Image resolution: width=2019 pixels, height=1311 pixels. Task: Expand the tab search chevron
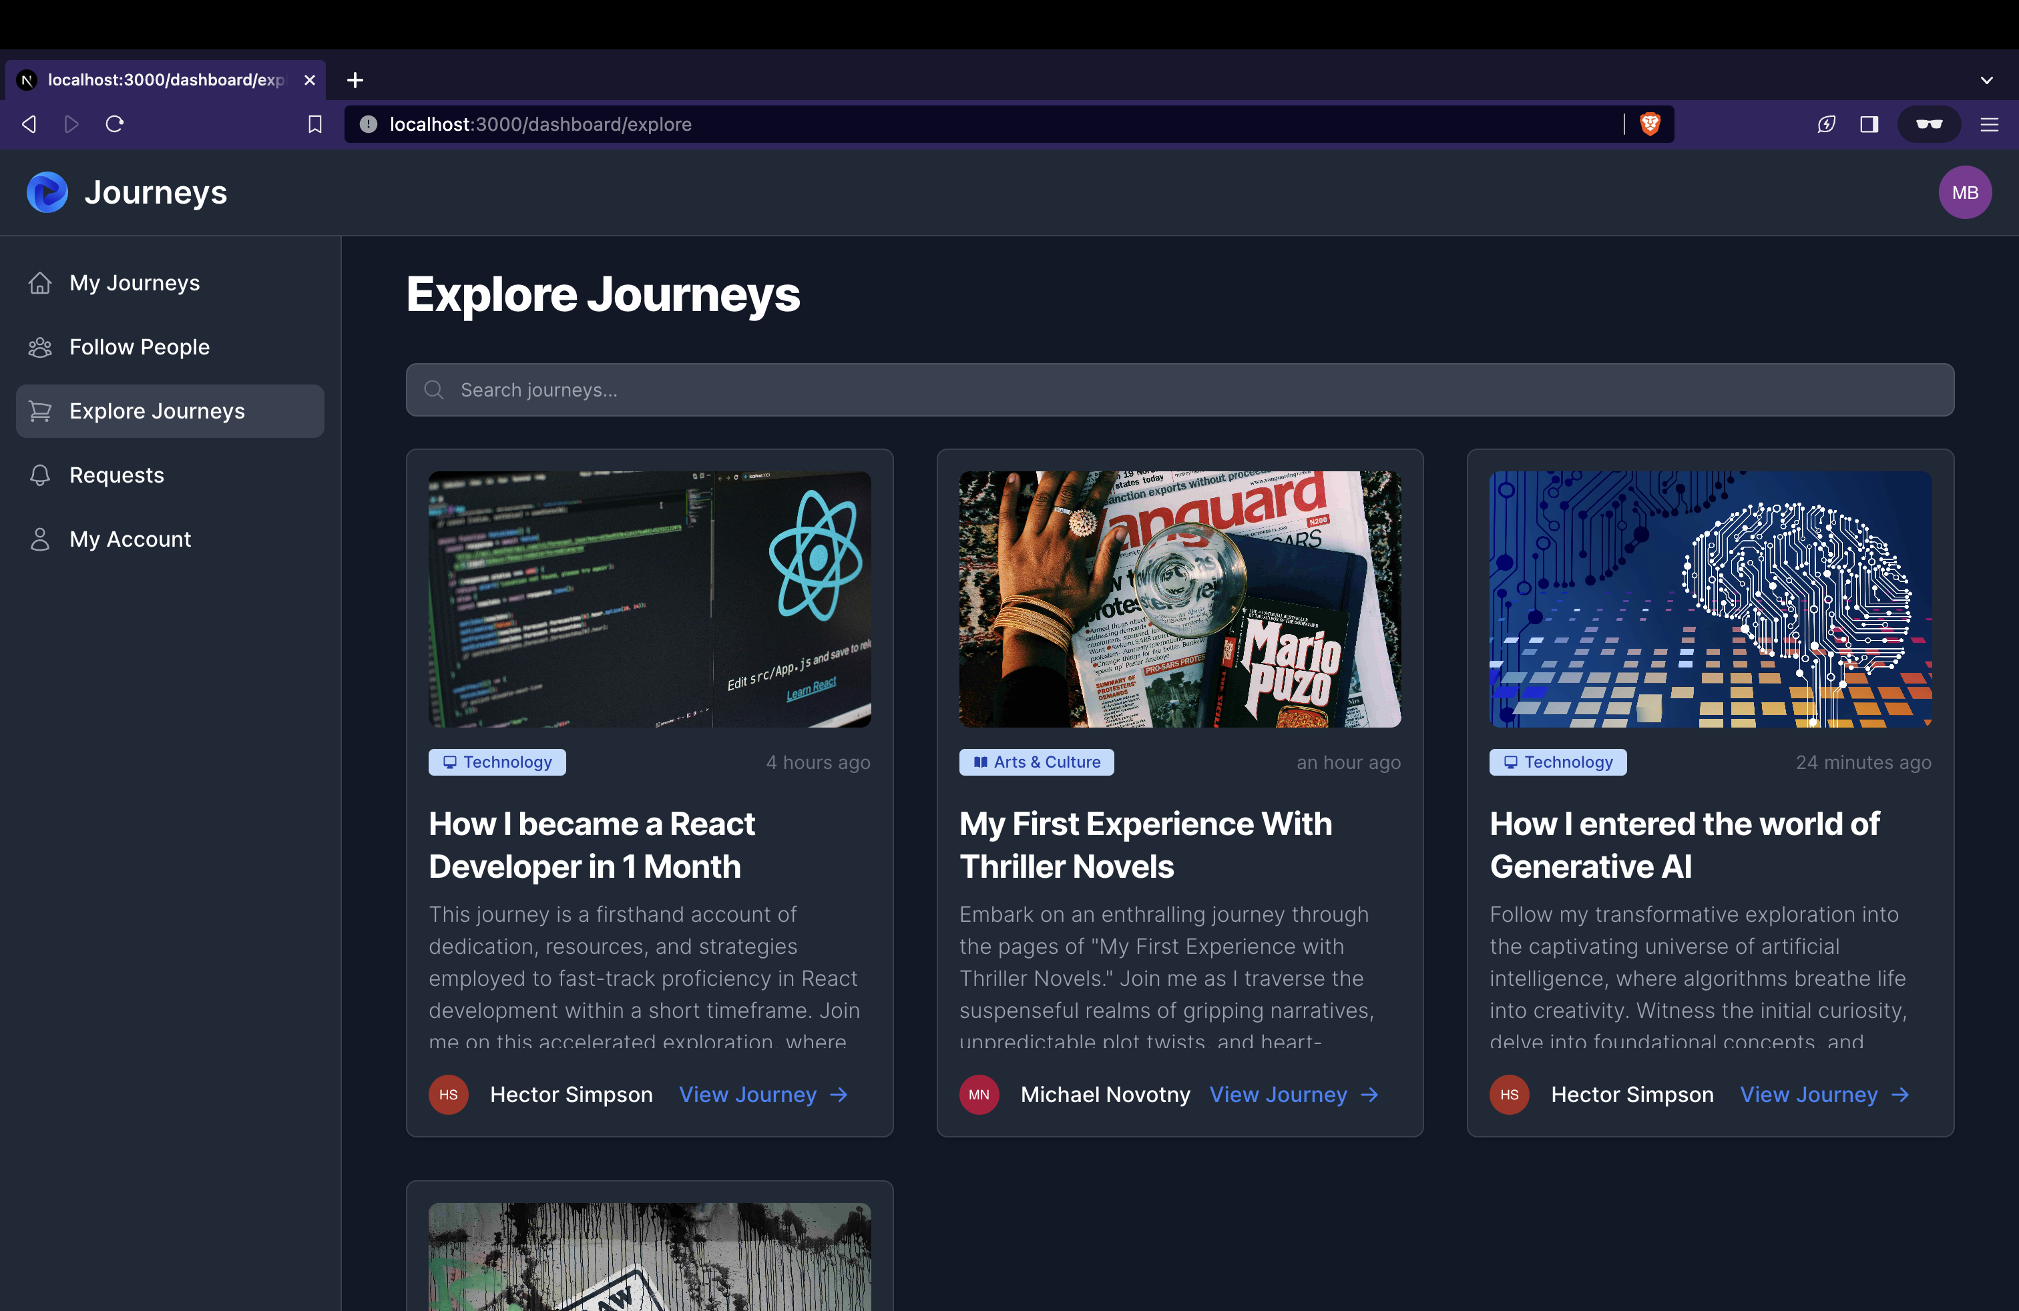(1986, 79)
